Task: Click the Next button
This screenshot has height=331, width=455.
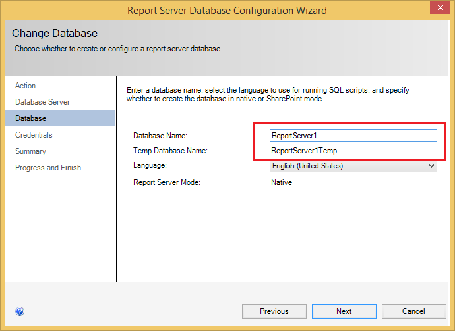Action: tap(344, 311)
